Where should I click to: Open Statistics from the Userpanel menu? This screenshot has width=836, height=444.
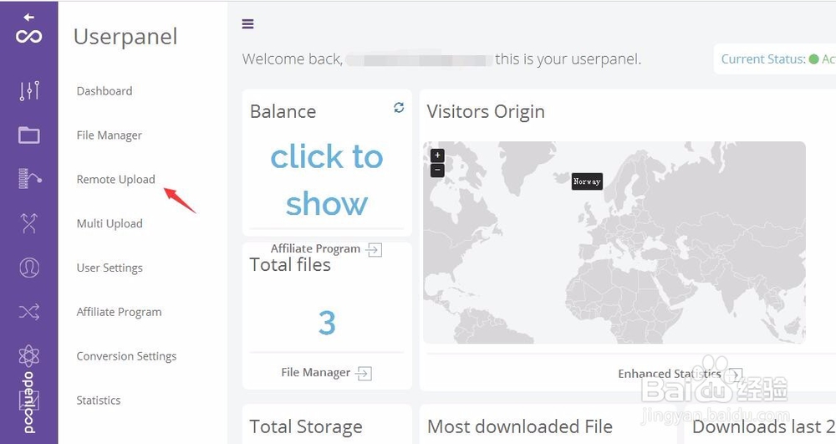(x=99, y=401)
